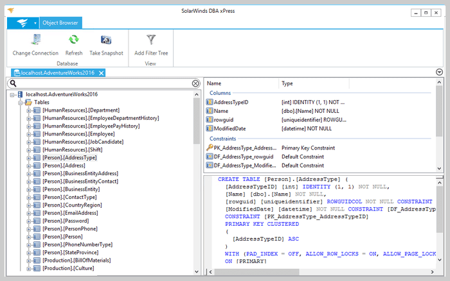Click the table icon for [Person].[Password]
Image resolution: width=450 pixels, height=281 pixels.
37,221
